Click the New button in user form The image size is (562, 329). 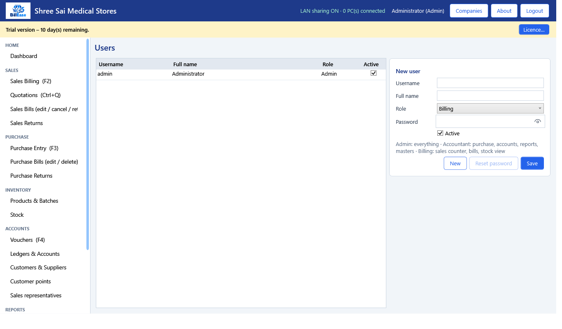(x=455, y=163)
